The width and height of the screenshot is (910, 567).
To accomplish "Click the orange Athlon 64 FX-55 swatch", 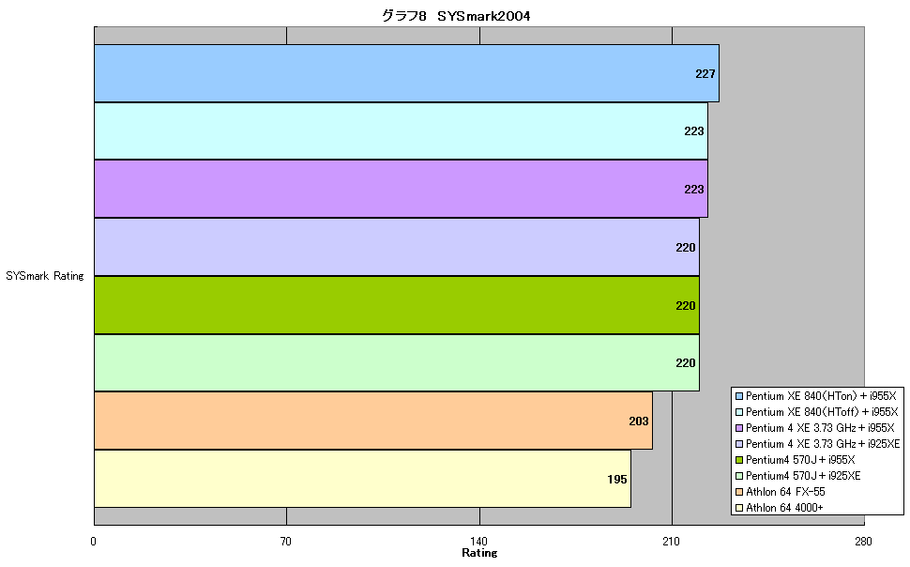I will coord(739,492).
